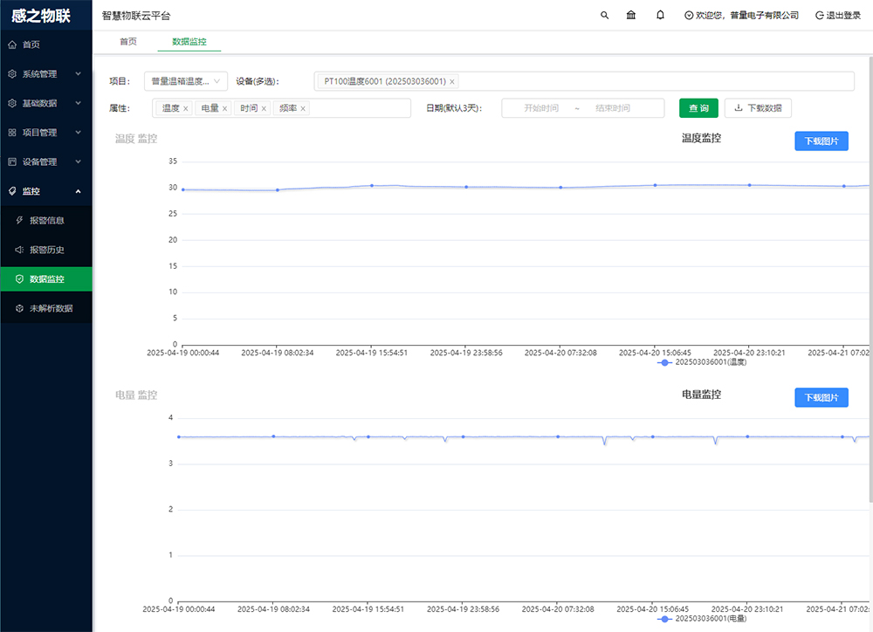Switch to the 首页 tab
This screenshot has height=632, width=873.
[127, 41]
